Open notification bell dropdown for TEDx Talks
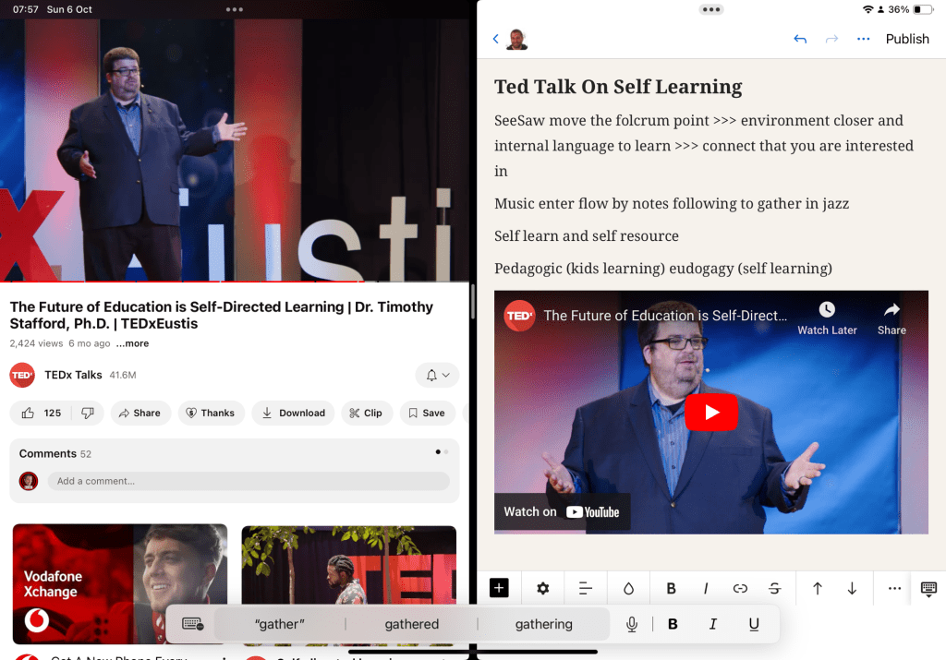The height and width of the screenshot is (660, 946). click(x=437, y=375)
